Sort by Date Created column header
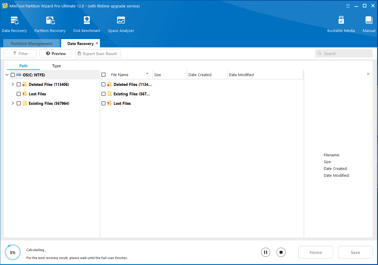This screenshot has height=265, width=378. [x=208, y=75]
